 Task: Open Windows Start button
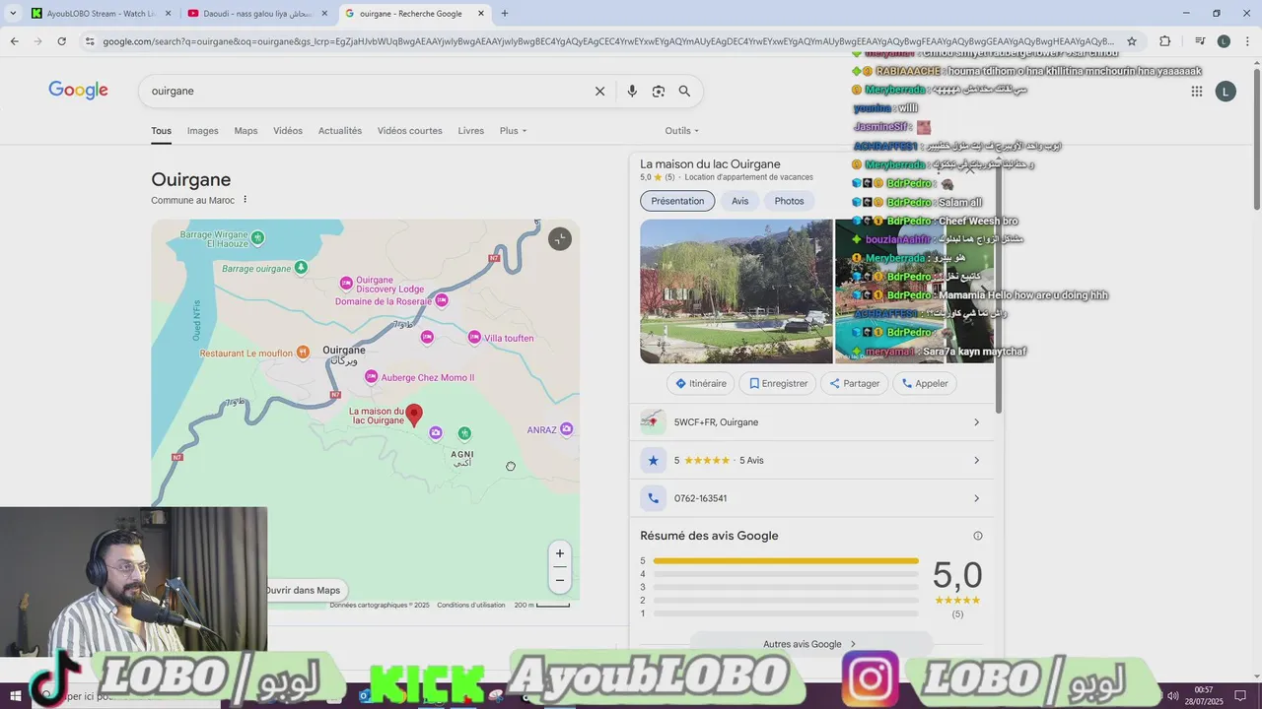[x=15, y=696]
